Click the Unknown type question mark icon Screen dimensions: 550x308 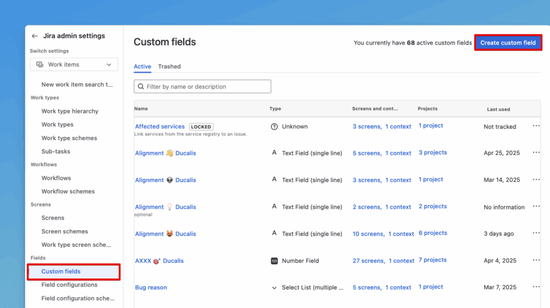click(274, 127)
